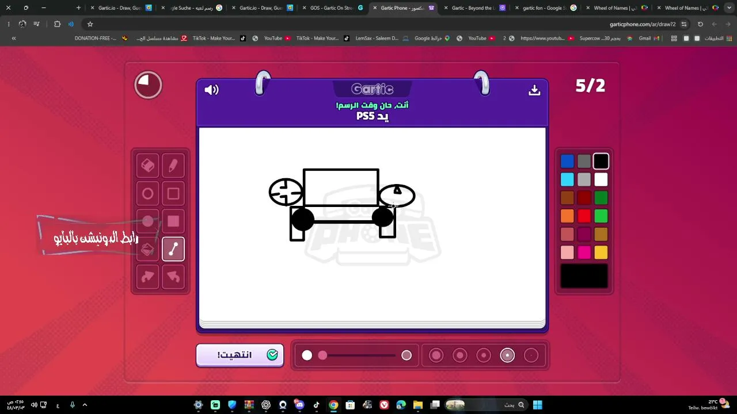Open the Gmail bookmark
737x414 pixels.
click(x=648, y=39)
